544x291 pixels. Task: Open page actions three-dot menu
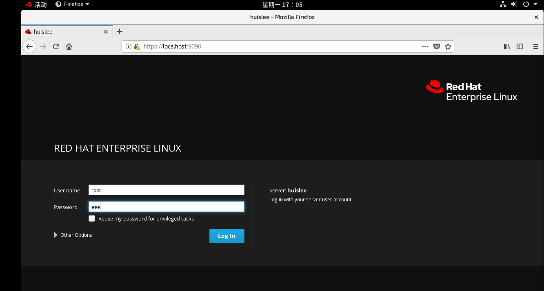pos(425,46)
